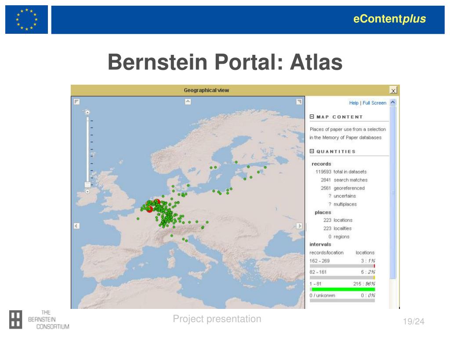
Task: Zoom out using the slider's bottom button
Action: (87, 191)
